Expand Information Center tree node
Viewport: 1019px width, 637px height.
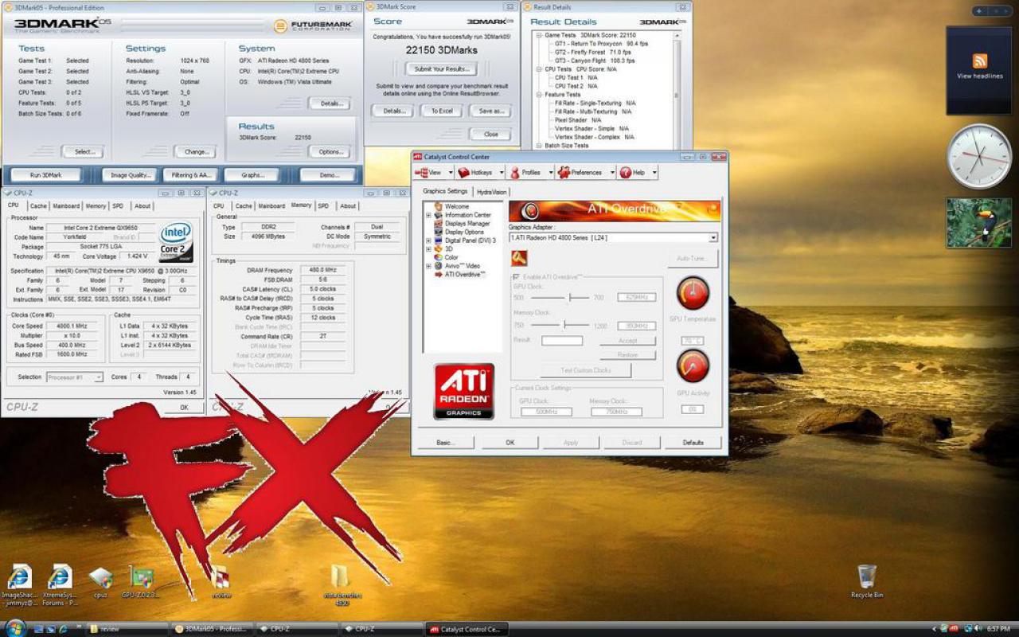(428, 215)
